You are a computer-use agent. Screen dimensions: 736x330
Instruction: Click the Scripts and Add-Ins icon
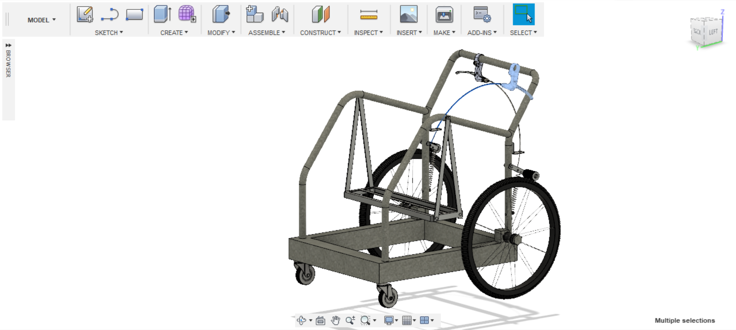482,15
